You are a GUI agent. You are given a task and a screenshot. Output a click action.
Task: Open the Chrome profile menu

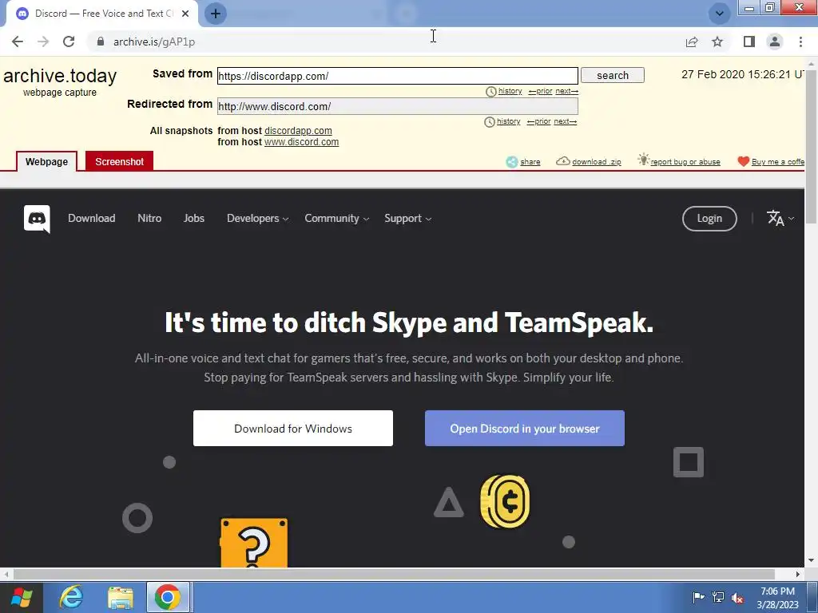(775, 42)
